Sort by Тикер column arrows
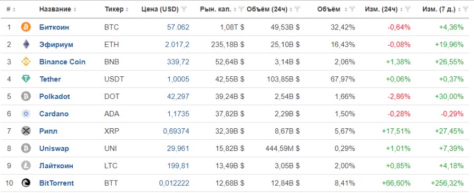Viewport: 474px width, 193px height. 127,9
